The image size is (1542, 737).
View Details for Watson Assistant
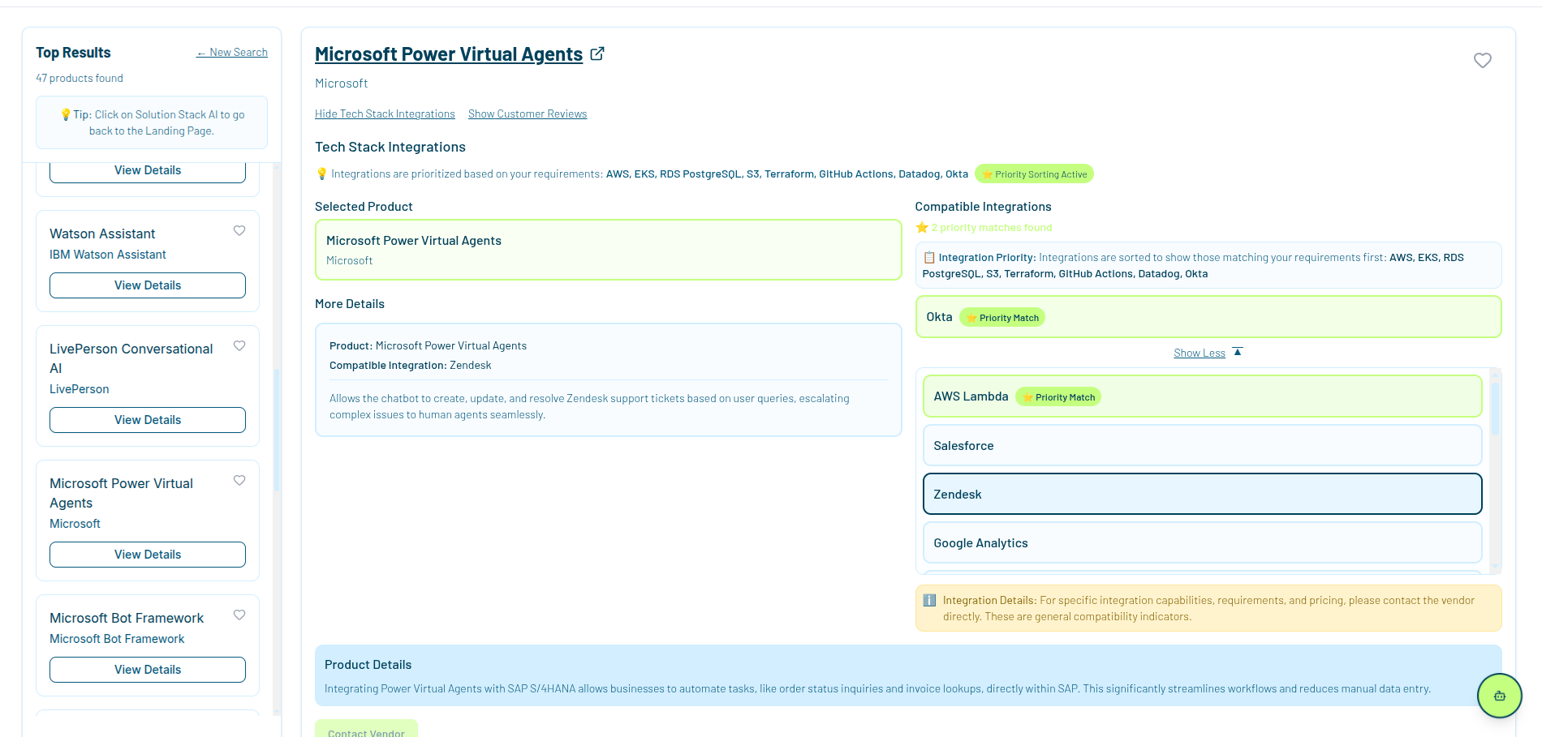coord(148,285)
